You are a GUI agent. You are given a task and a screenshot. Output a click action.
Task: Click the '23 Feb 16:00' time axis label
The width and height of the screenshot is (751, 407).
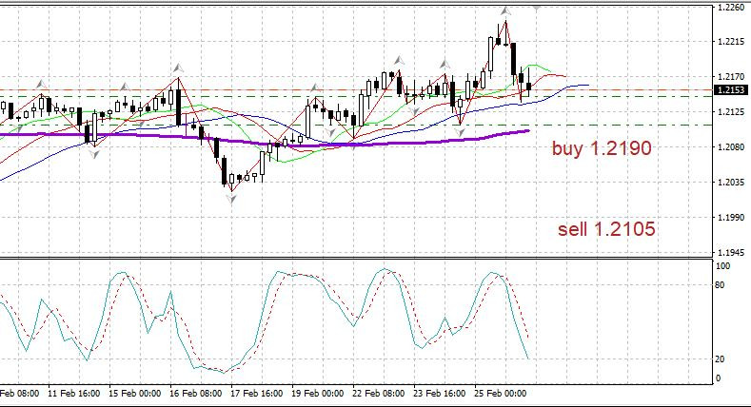[439, 393]
